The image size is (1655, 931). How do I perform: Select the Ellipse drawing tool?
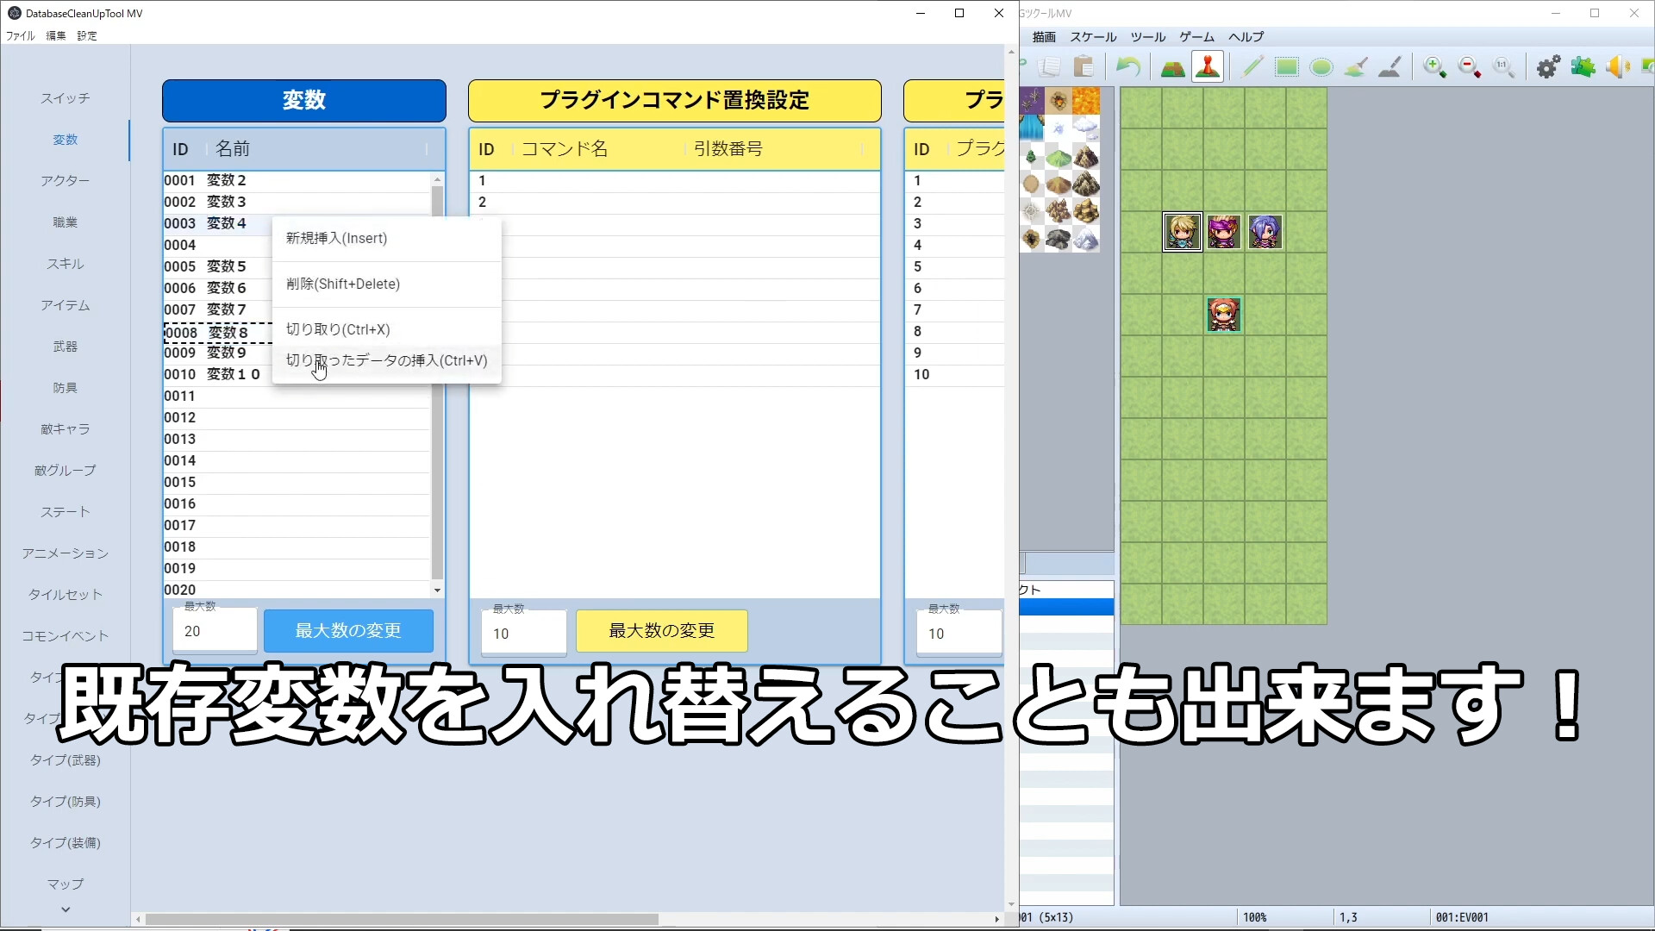coord(1321,66)
